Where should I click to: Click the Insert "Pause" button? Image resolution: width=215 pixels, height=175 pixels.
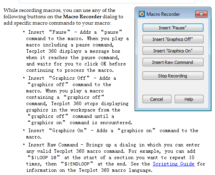(x=173, y=28)
